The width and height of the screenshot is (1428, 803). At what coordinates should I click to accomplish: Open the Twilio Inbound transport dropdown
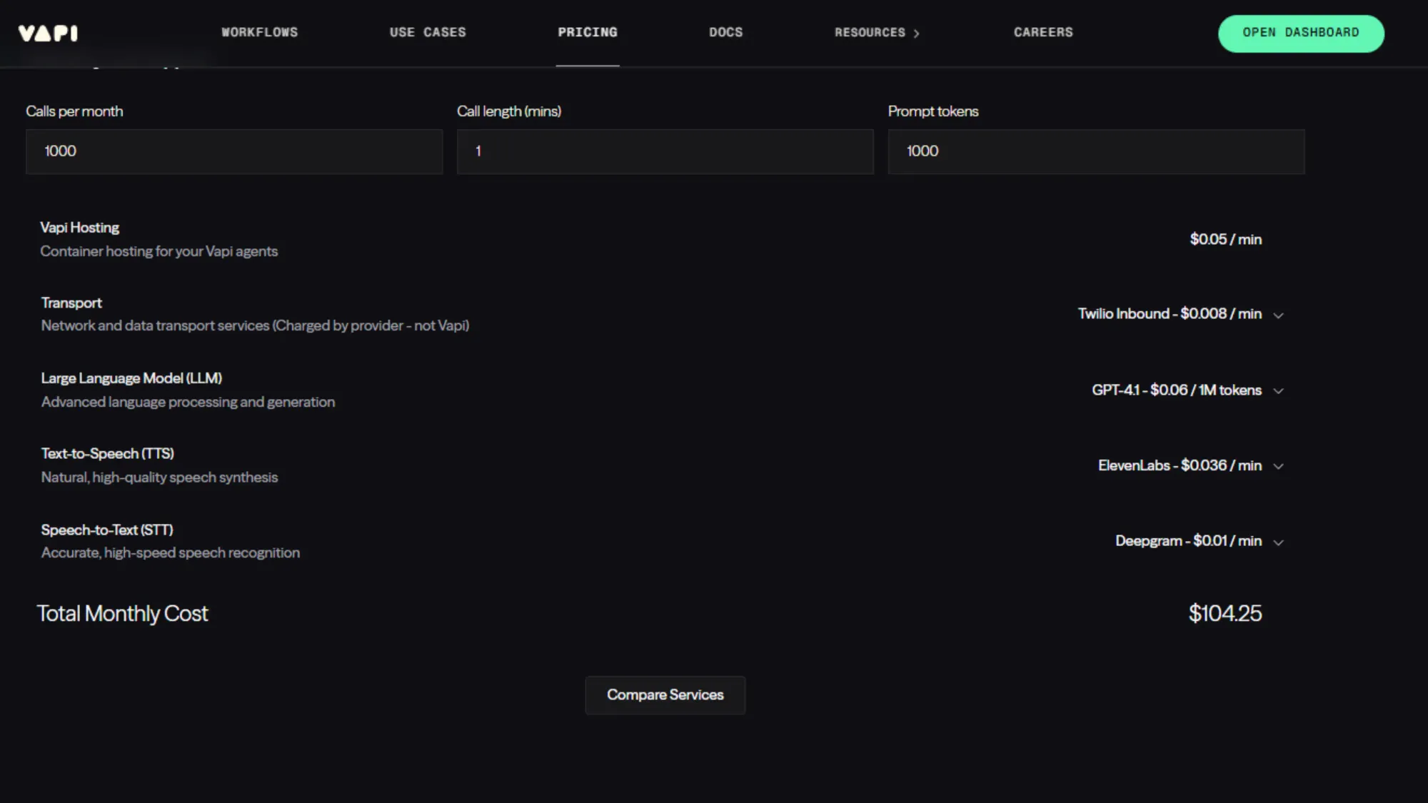coord(1170,314)
